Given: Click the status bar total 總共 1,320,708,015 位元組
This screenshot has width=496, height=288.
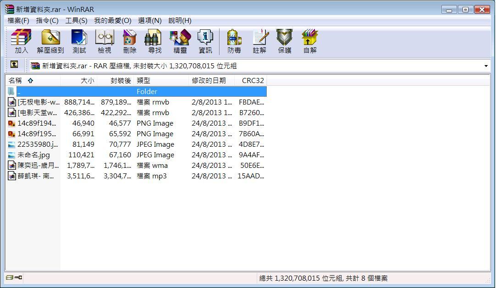Looking at the screenshot, I should [x=301, y=278].
